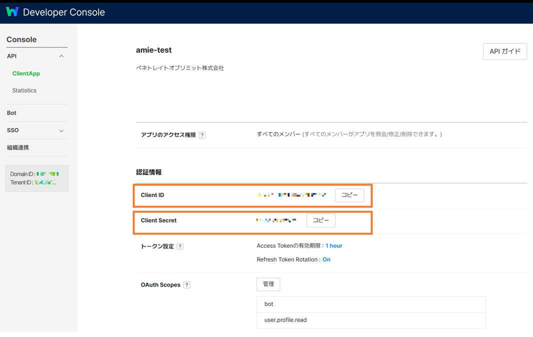Click help icon next to OAuth Scopes

click(x=186, y=285)
